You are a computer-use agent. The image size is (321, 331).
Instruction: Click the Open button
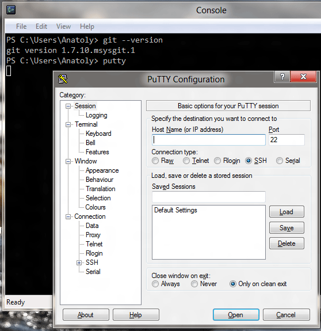click(x=236, y=315)
